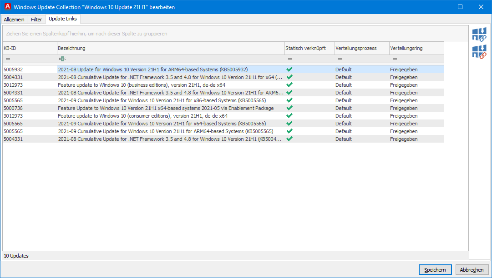Toggle the static-link checkmark in the KB5005932 row
Image resolution: width=492 pixels, height=278 pixels.
289,69
